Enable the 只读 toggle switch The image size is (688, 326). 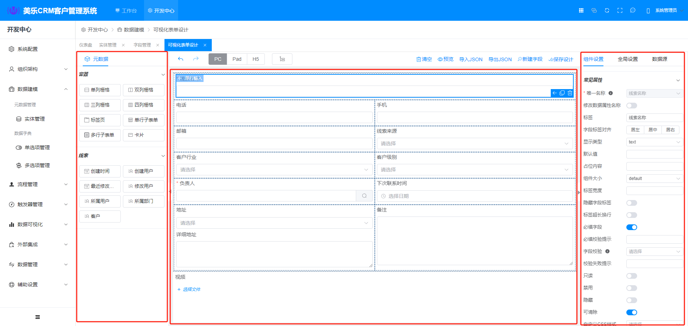pos(631,276)
